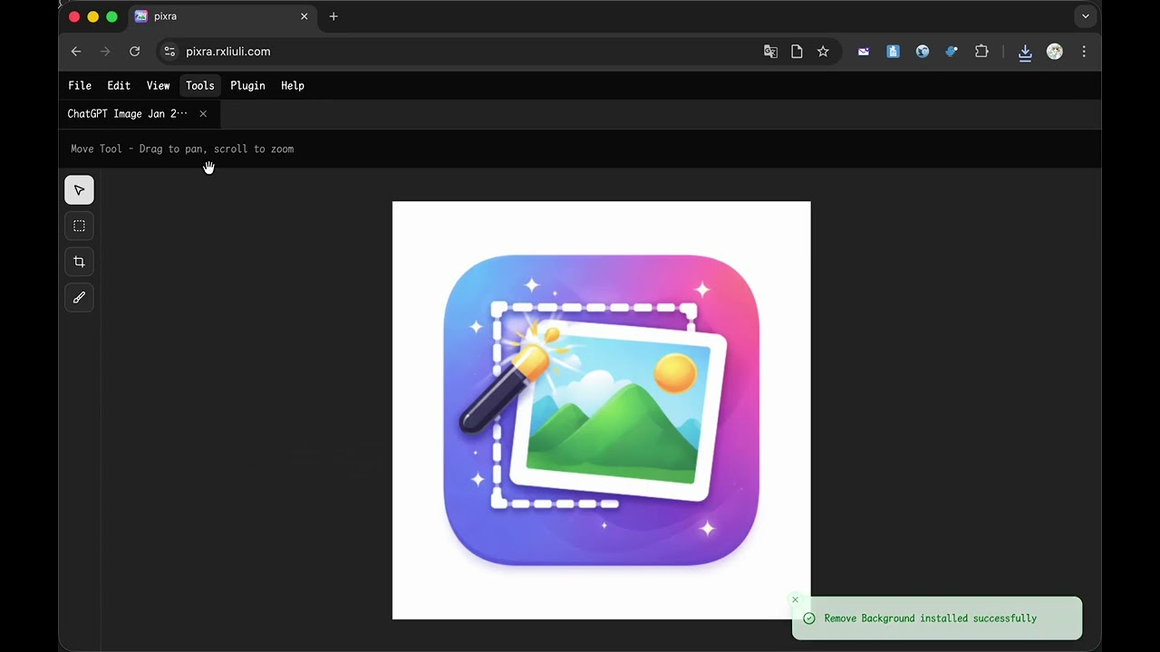Click the success checkmark icon in notification
Image resolution: width=1160 pixels, height=652 pixels.
click(808, 618)
